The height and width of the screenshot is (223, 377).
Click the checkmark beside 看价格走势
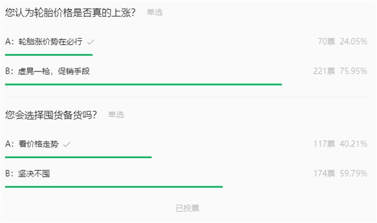[x=67, y=144]
